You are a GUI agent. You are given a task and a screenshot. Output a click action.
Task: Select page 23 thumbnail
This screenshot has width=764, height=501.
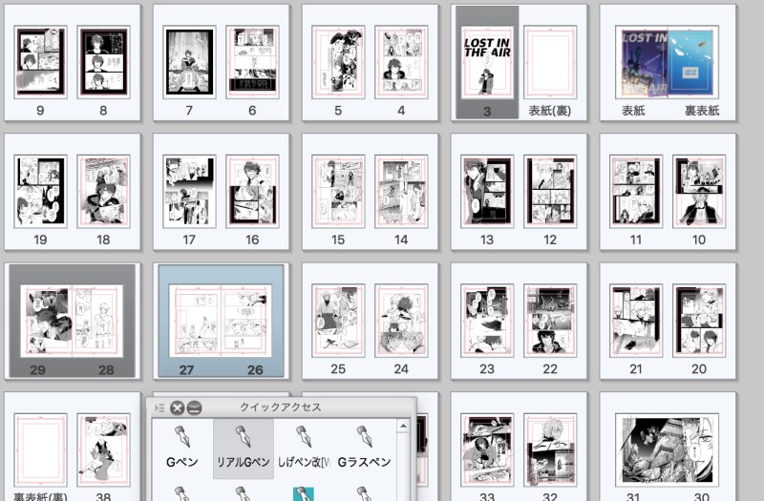487,321
